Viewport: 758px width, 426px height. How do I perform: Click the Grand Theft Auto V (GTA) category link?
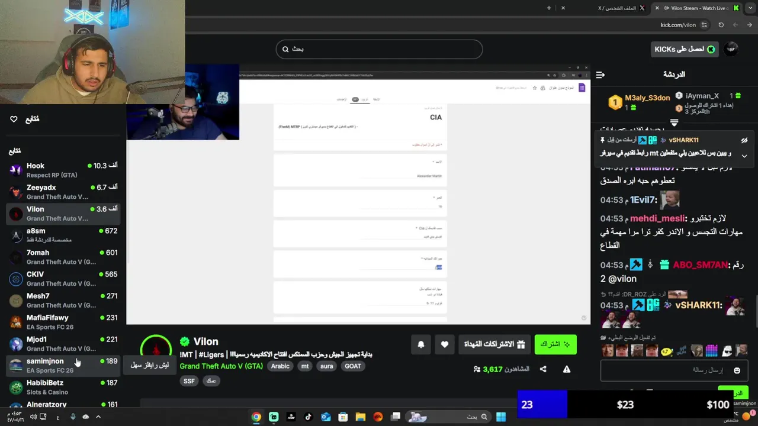click(x=221, y=366)
